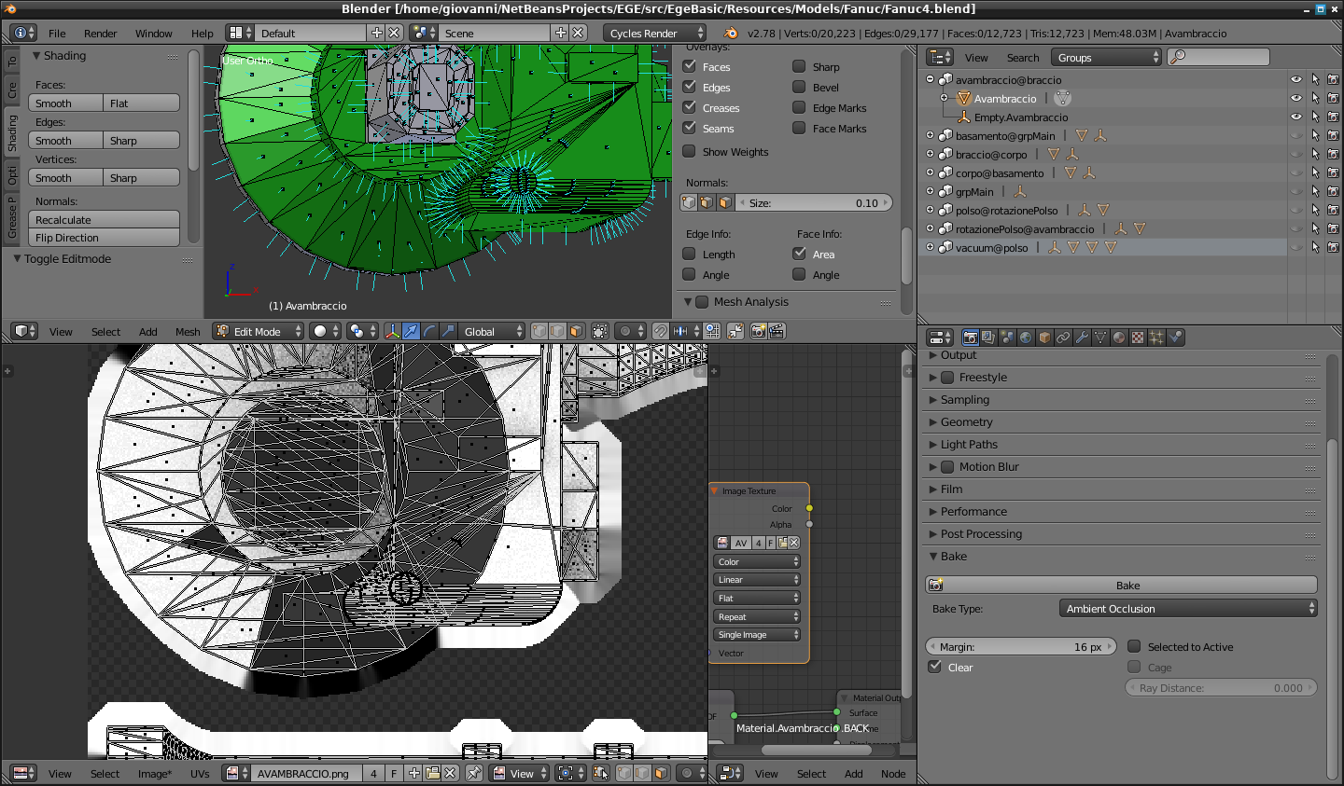This screenshot has height=786, width=1344.
Task: Select the Texture checkerboard properties tab
Action: pos(1138,338)
